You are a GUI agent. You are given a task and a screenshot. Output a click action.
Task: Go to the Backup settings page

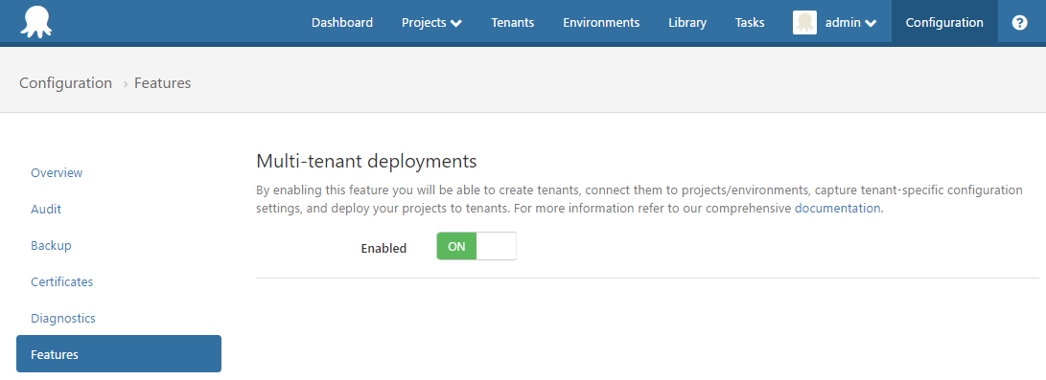tap(51, 246)
